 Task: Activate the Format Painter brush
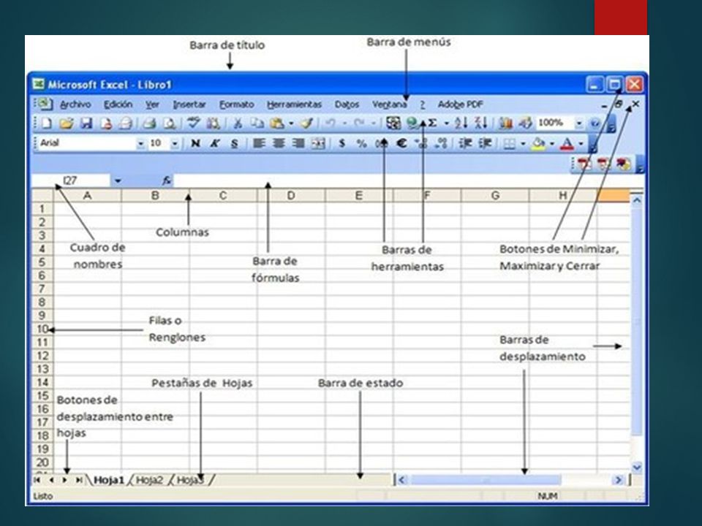[306, 123]
